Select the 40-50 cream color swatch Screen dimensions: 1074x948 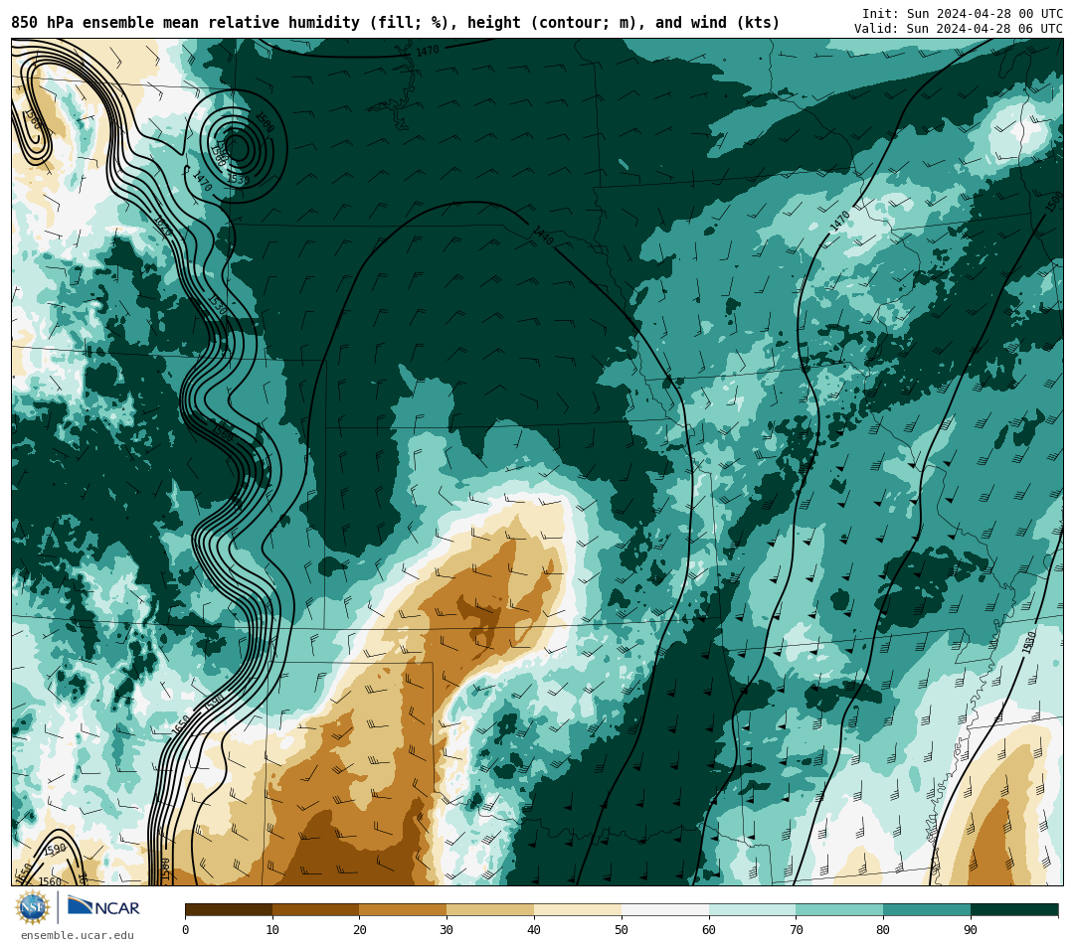(x=578, y=909)
